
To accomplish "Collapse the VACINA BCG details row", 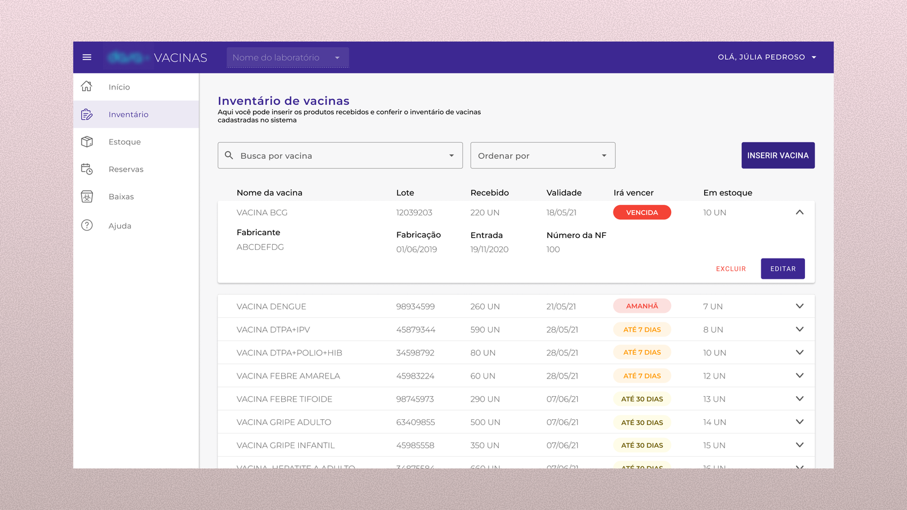I will click(x=800, y=212).
